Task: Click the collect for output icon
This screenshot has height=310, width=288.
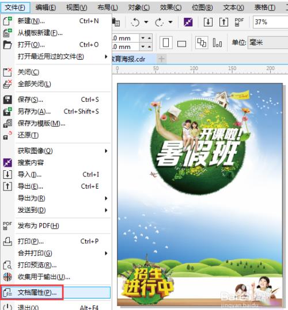Action: coord(7,277)
